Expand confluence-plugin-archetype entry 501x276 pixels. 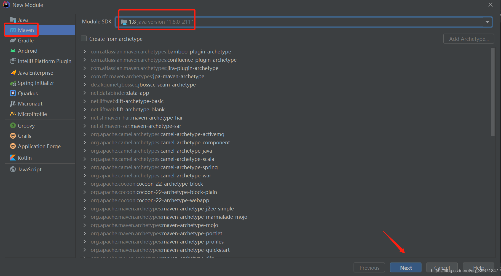click(85, 60)
